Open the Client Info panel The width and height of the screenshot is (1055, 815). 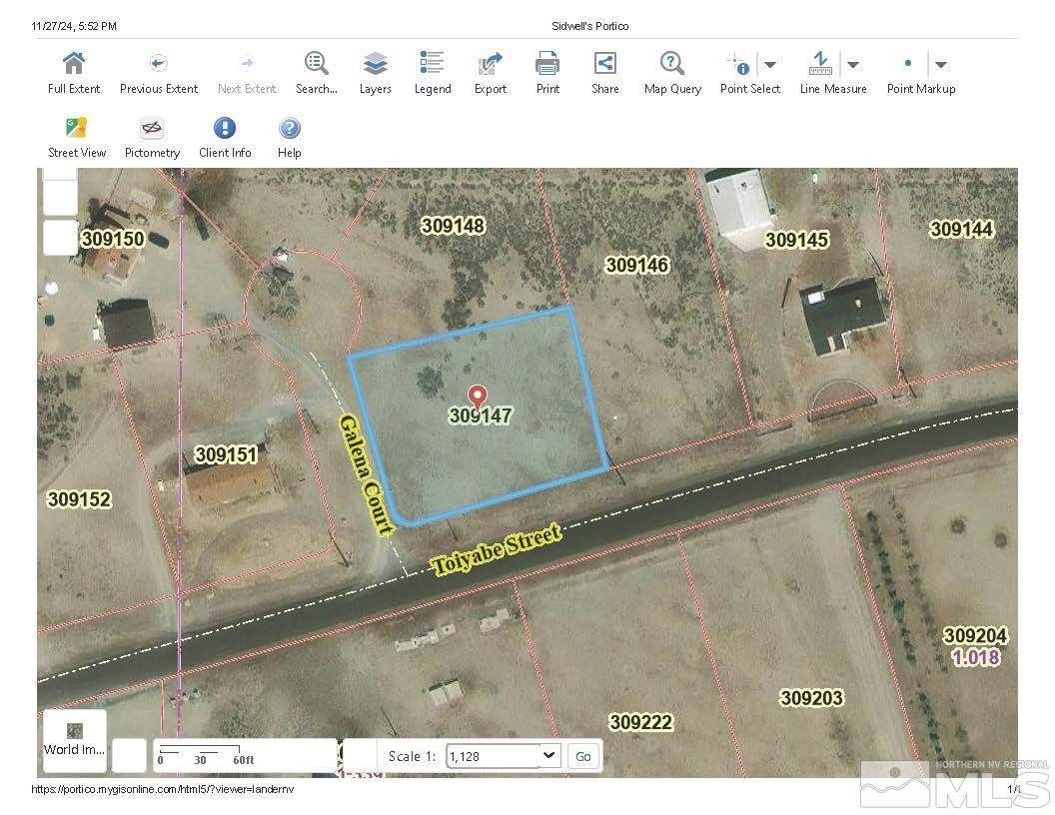tap(225, 129)
